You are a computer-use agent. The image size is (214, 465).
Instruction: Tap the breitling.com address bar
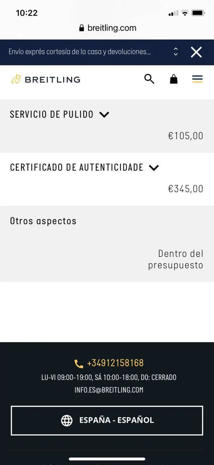(x=111, y=28)
